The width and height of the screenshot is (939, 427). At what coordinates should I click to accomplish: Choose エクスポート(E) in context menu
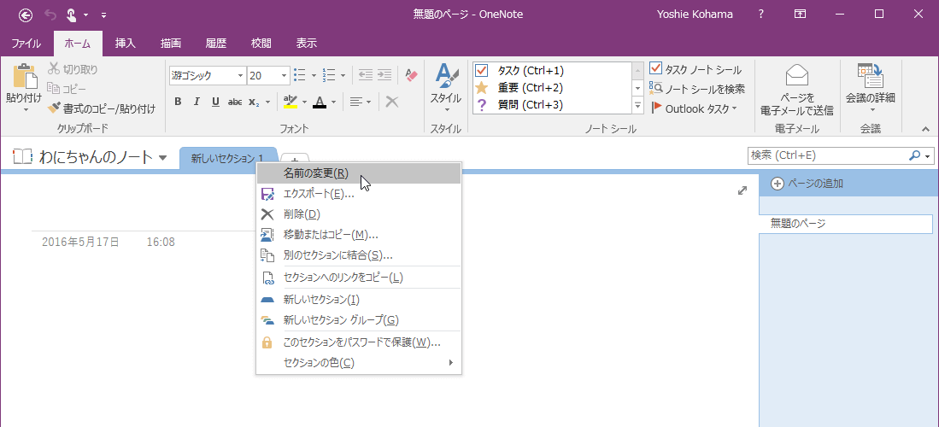tap(359, 194)
